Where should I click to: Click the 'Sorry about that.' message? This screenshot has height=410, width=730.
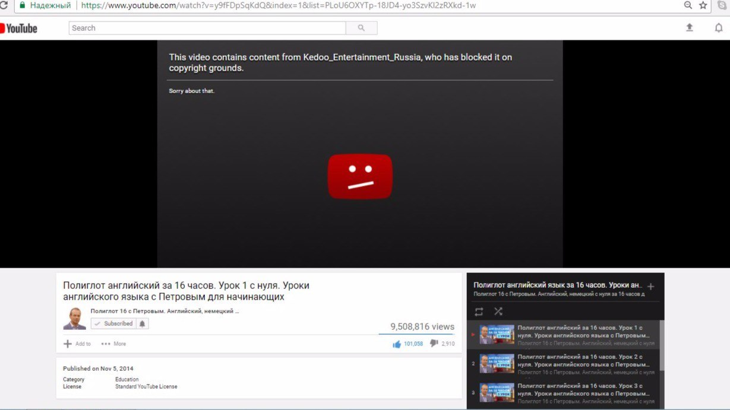pos(192,91)
